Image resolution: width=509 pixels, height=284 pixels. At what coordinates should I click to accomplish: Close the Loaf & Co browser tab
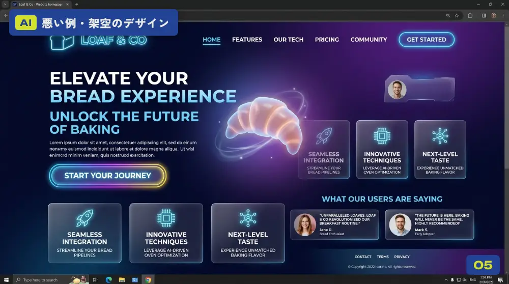pos(67,4)
